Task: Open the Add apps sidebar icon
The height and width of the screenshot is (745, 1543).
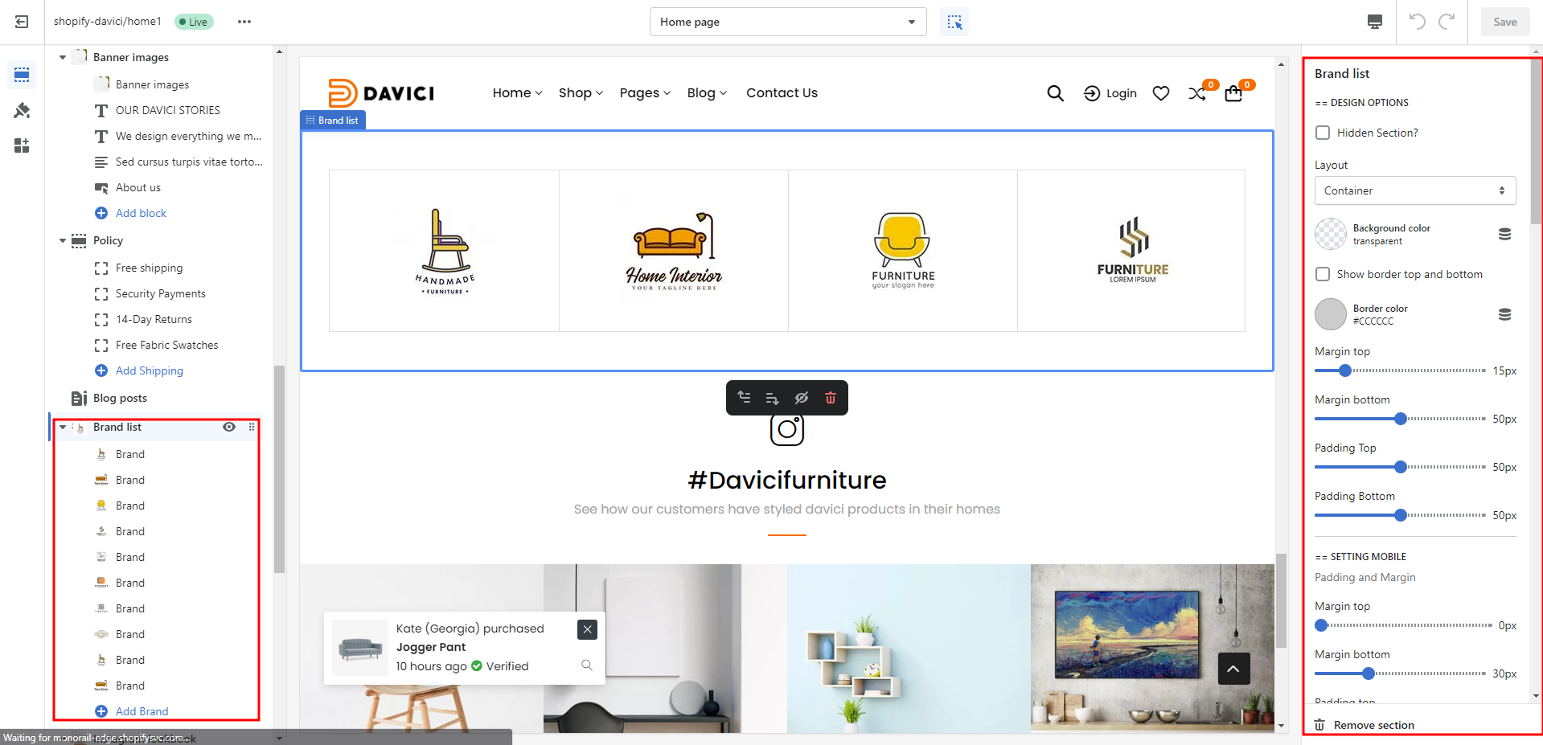Action: click(x=22, y=145)
